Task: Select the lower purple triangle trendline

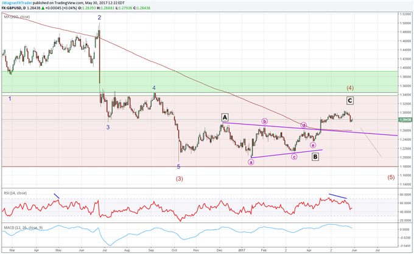Action: click(287, 154)
